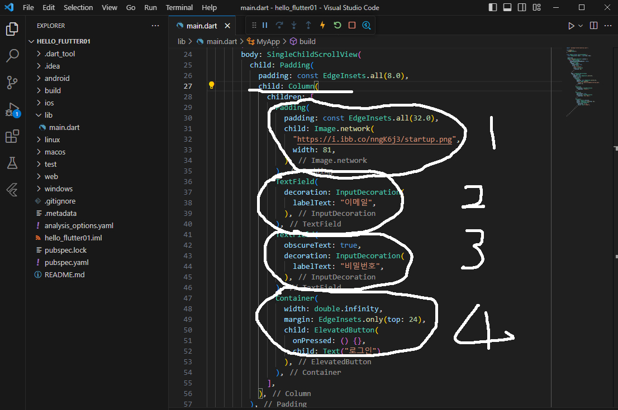
Task: Collapse the lib folder
Action: pyautogui.click(x=97, y=115)
